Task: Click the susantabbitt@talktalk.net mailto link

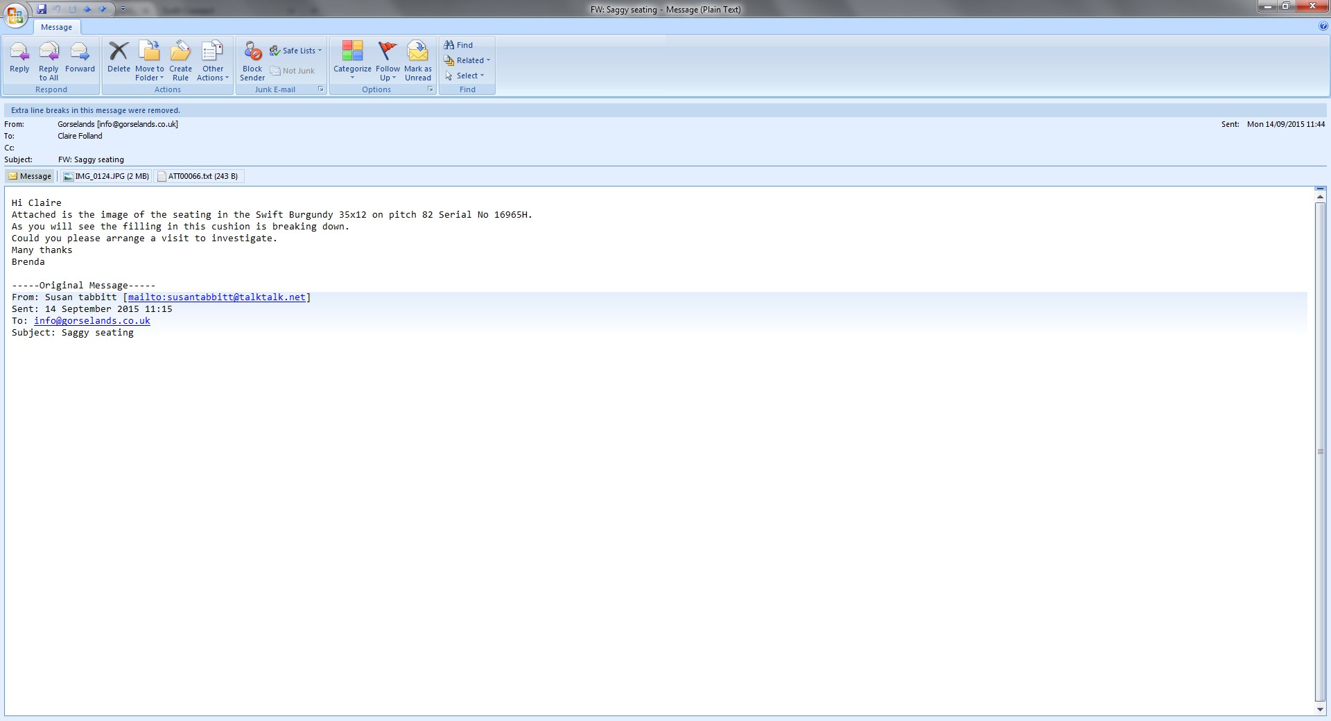Action: pyautogui.click(x=216, y=297)
